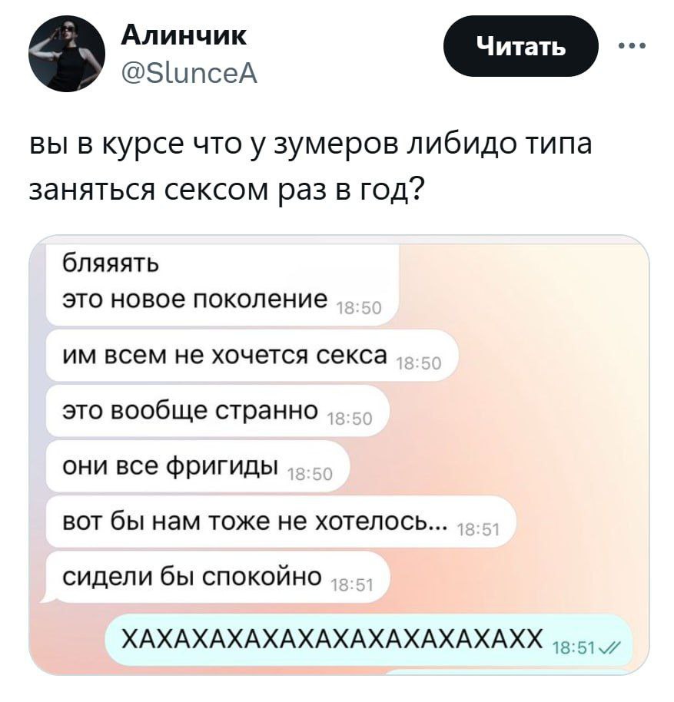Select the tweet text about зумеров либидо

click(x=310, y=166)
